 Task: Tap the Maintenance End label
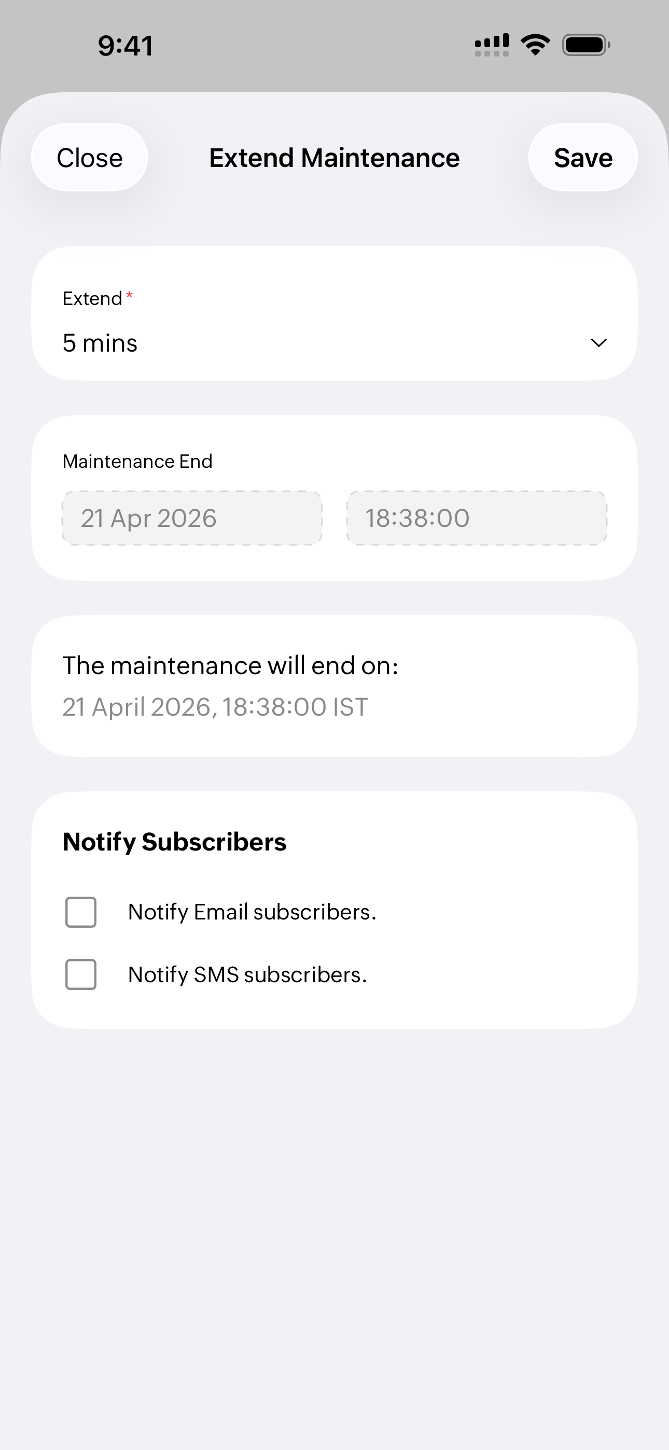pyautogui.click(x=137, y=461)
